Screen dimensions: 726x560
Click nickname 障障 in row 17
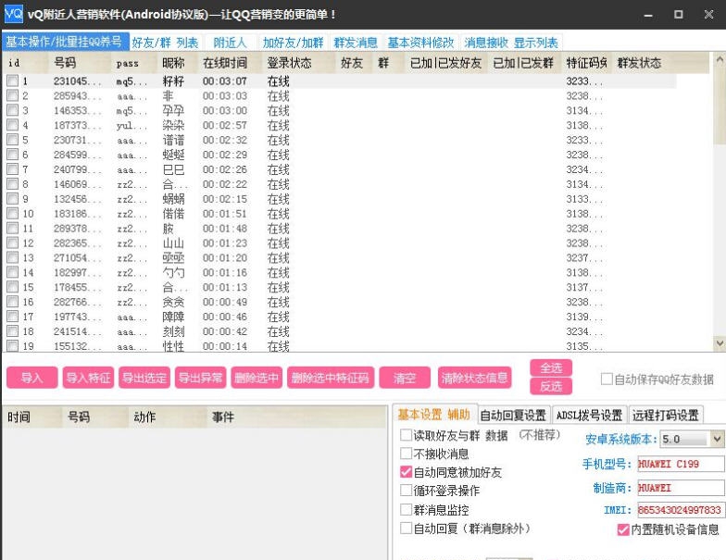click(174, 317)
